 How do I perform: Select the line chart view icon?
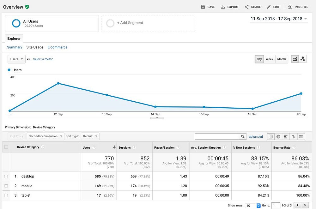click(x=295, y=59)
